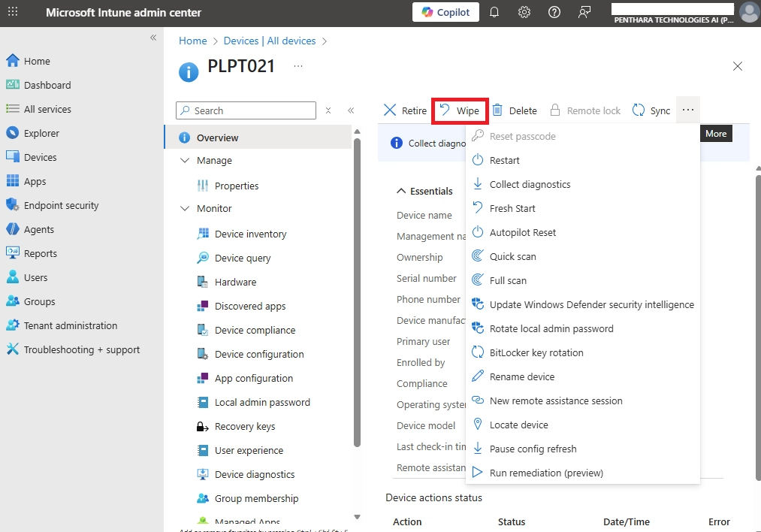This screenshot has width=761, height=532.
Task: Sync the device PLPT021
Action: (651, 110)
